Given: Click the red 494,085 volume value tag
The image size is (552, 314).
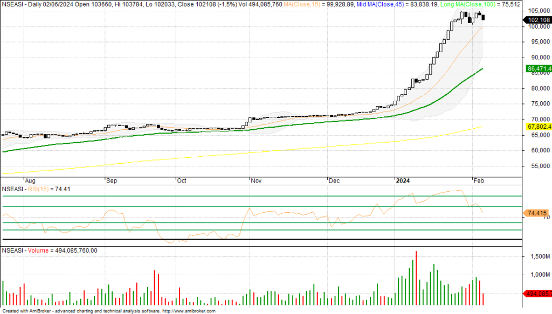Looking at the screenshot, I should pyautogui.click(x=537, y=294).
